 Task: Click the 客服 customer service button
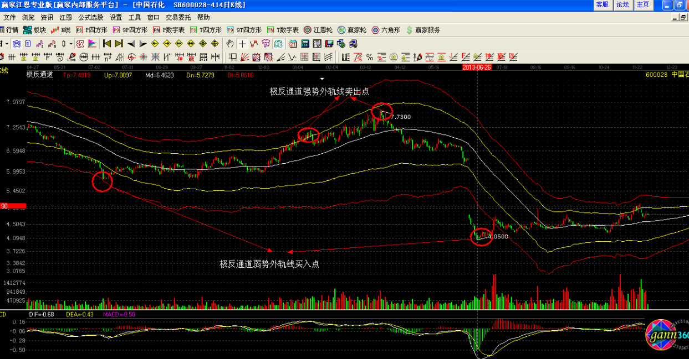tap(602, 5)
